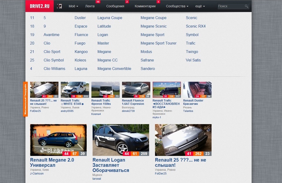282x183 pixels.
Task: Open the Megane Sport Tourer link
Action: tap(158, 43)
